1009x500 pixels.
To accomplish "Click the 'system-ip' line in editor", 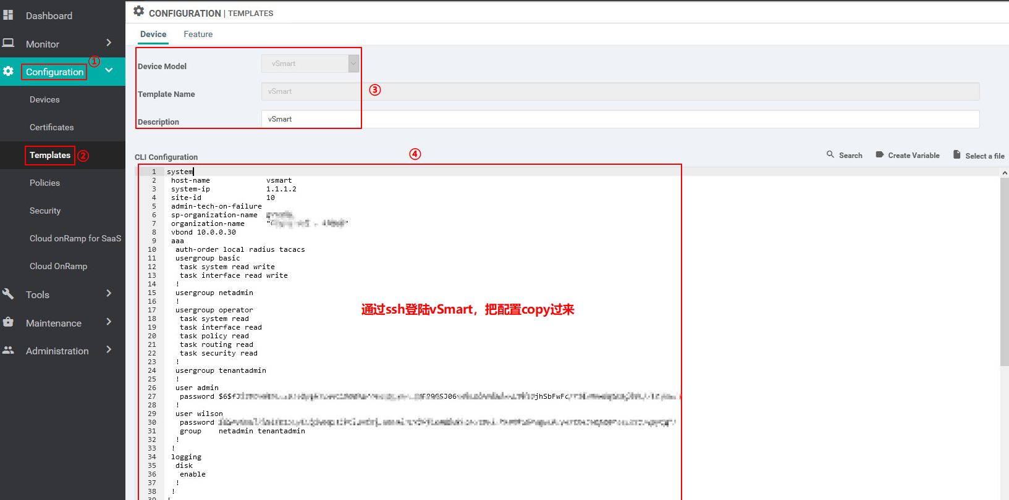I will pyautogui.click(x=234, y=189).
